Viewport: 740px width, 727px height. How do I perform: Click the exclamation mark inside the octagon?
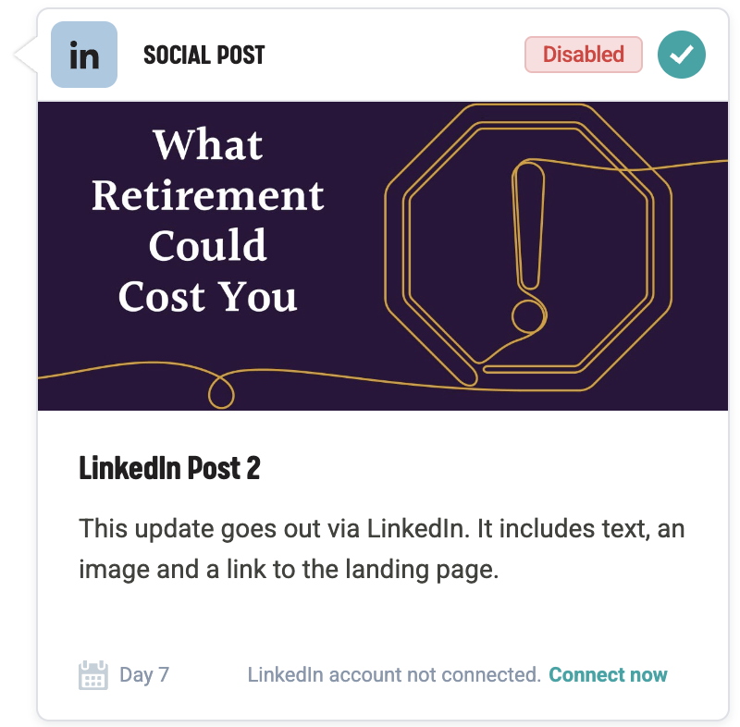[529, 240]
